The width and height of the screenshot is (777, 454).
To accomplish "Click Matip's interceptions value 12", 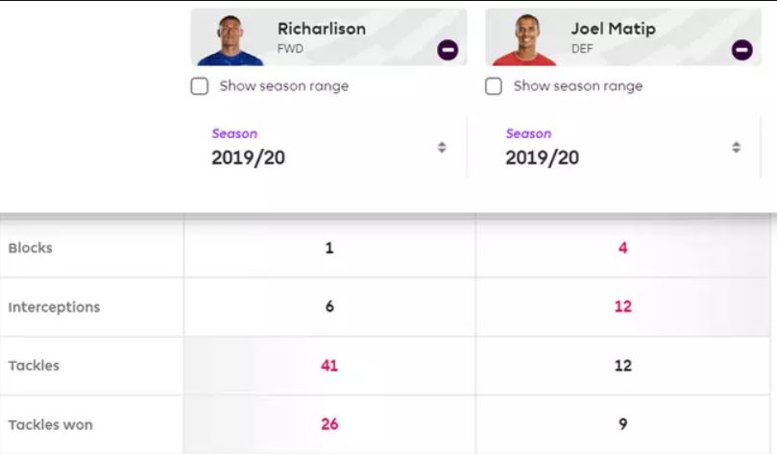I will coord(623,306).
